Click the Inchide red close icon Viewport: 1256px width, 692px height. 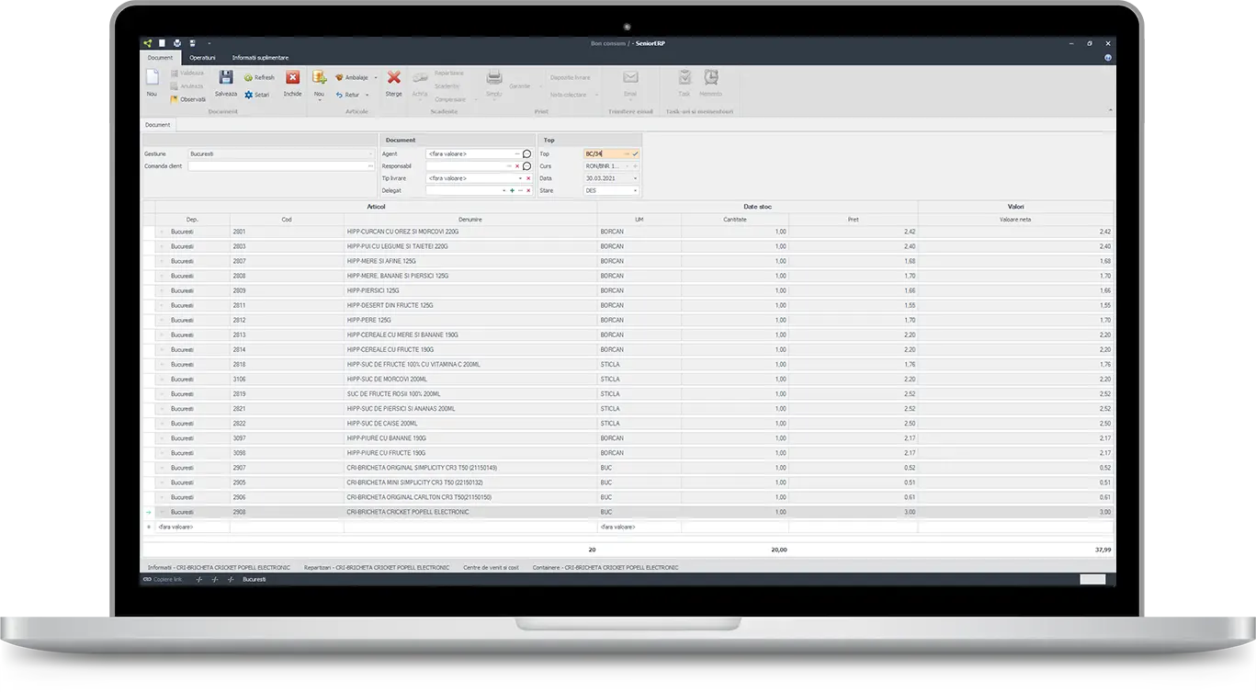[x=292, y=78]
